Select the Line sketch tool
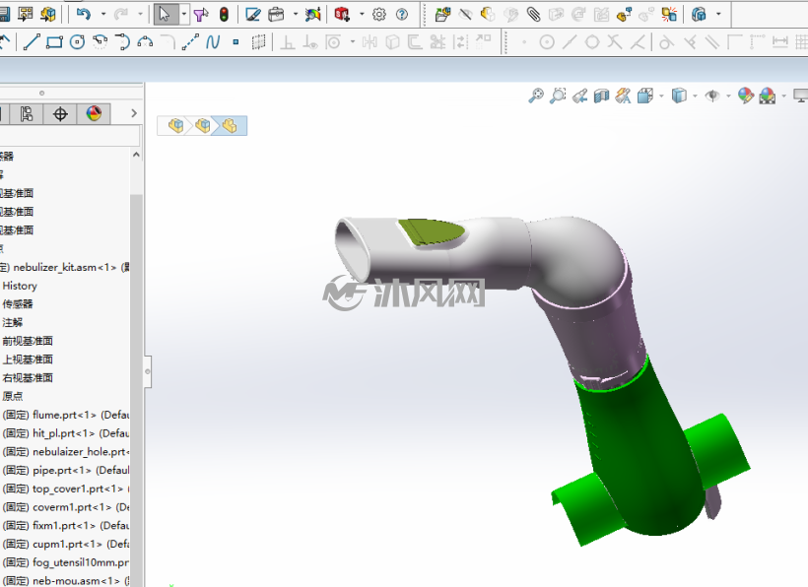 [32, 41]
